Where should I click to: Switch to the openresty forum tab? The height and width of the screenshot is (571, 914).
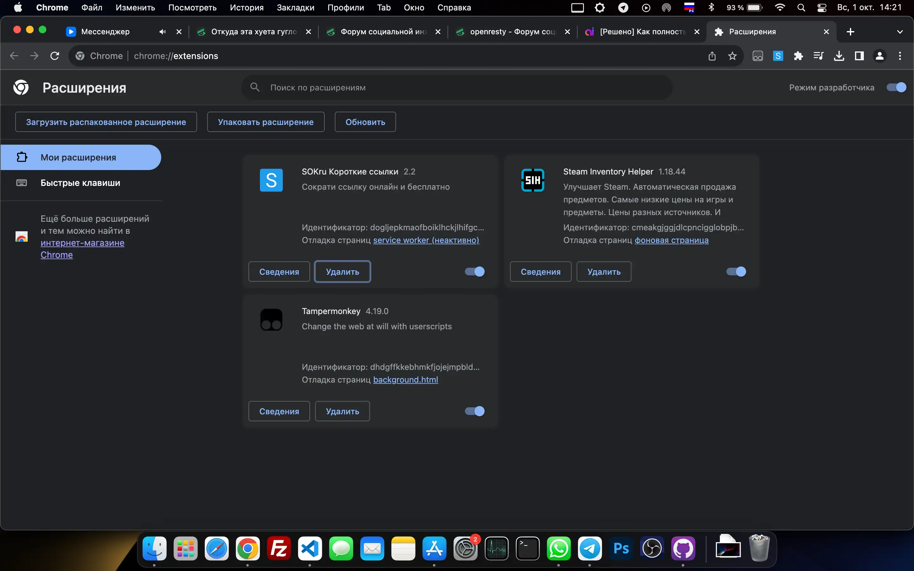513,32
